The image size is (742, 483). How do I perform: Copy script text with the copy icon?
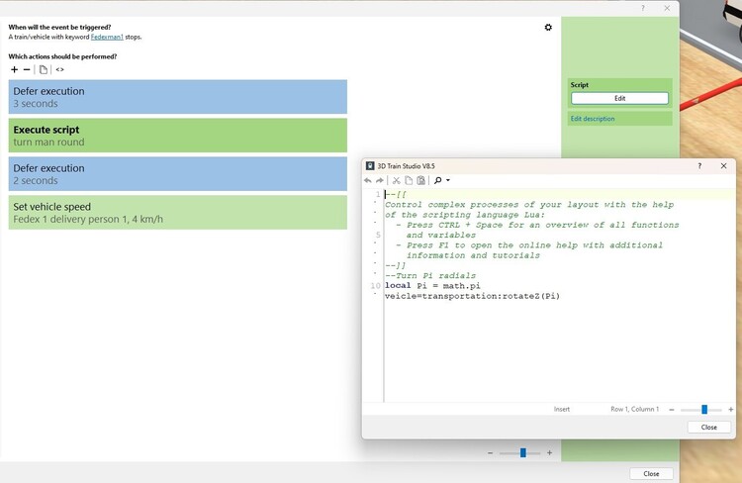409,181
